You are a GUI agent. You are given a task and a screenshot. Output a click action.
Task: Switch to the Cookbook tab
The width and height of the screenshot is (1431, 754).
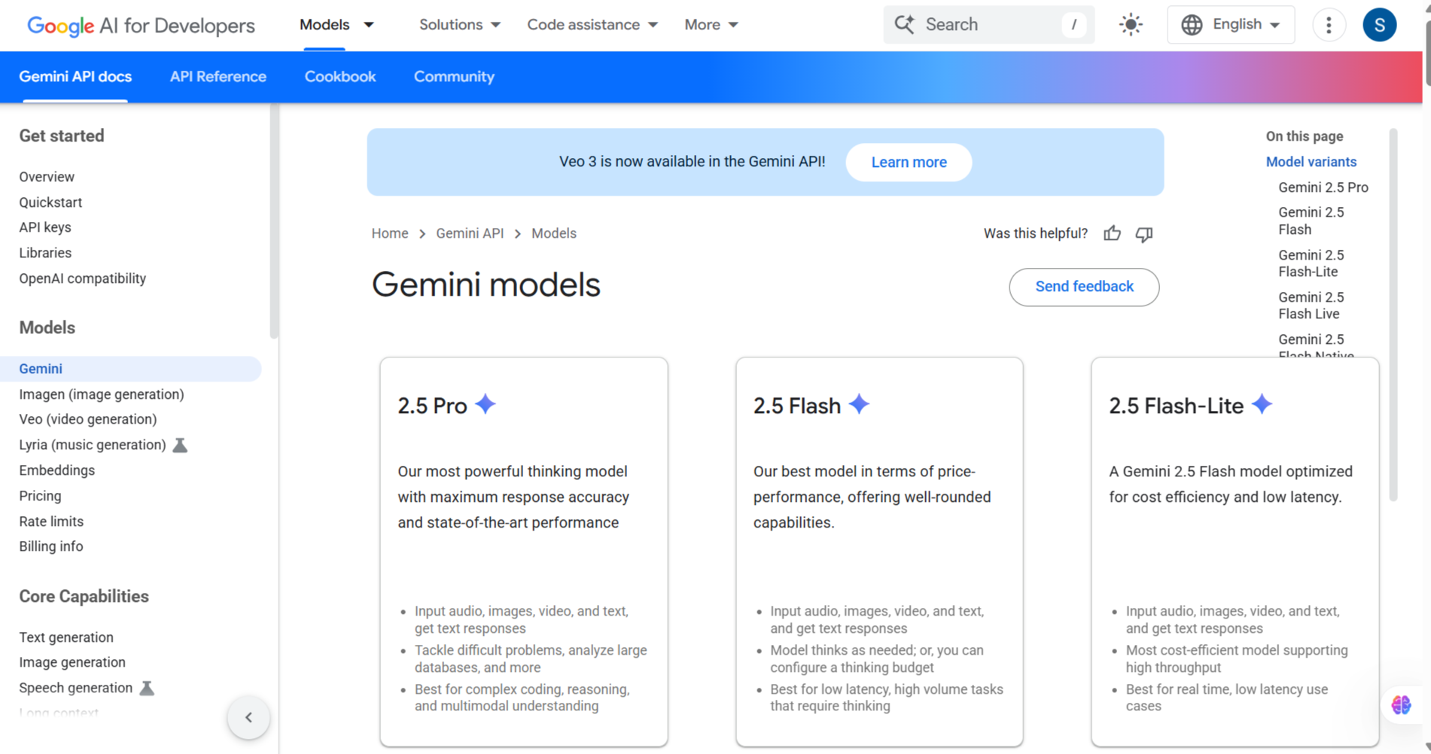pos(339,77)
